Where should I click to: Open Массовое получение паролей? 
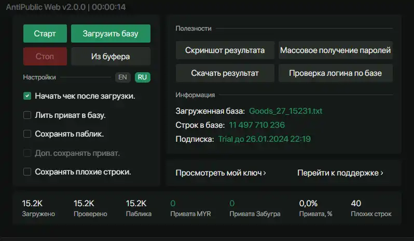coord(335,50)
